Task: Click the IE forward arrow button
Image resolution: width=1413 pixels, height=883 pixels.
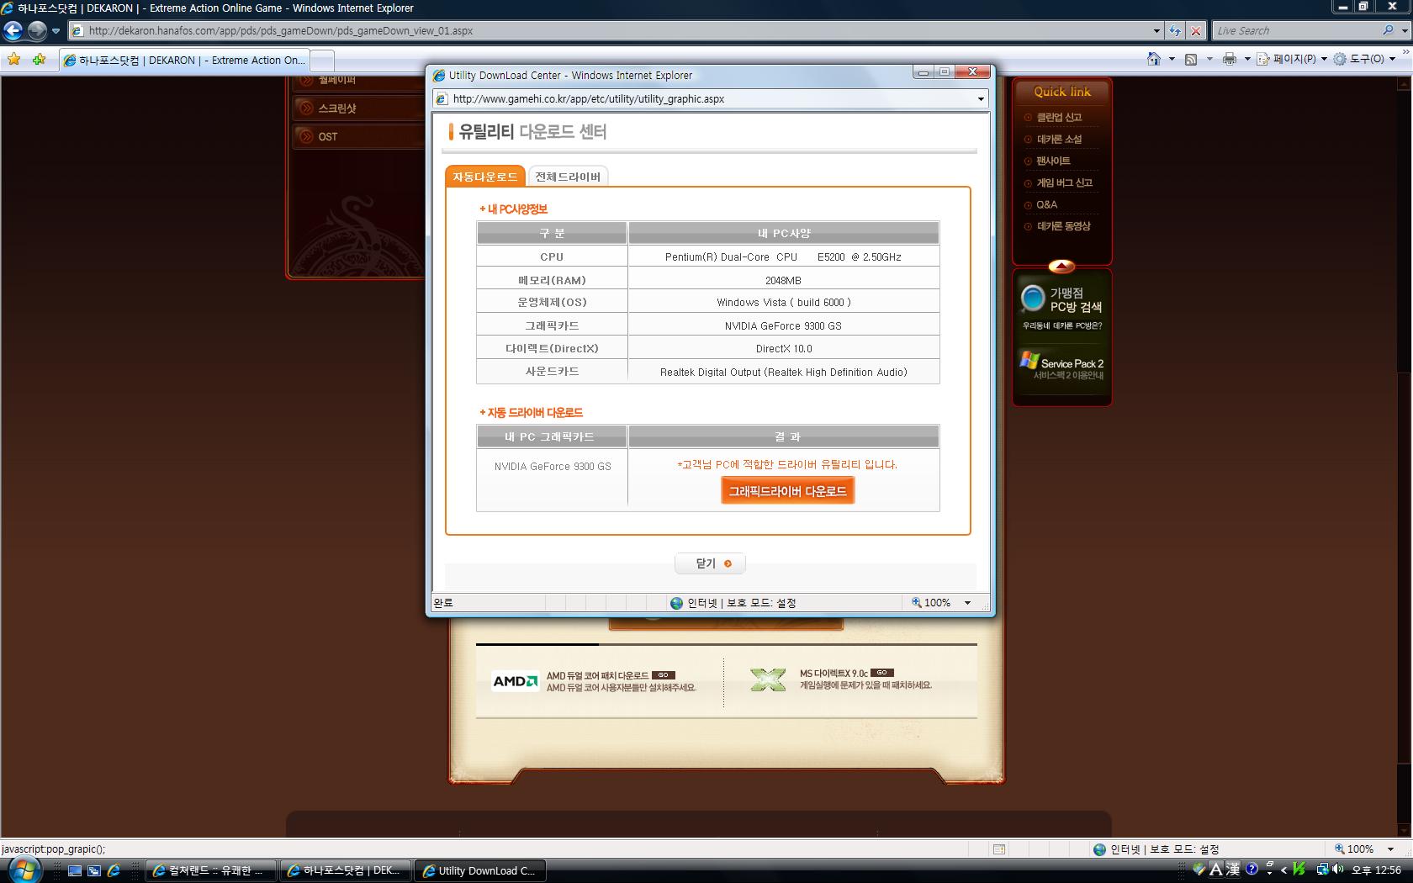Action: 37,31
